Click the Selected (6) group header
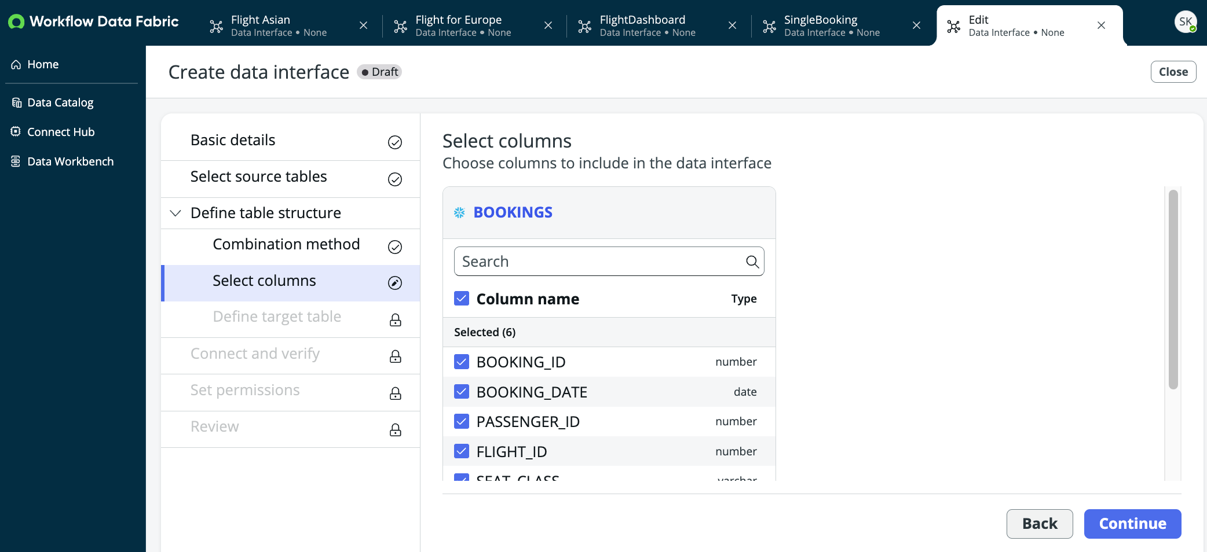The image size is (1207, 552). (609, 332)
